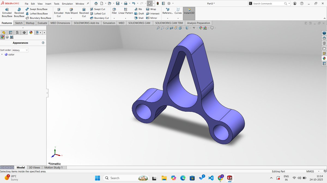Image resolution: width=327 pixels, height=183 pixels.
Task: Choose Swept Boss/Base feature
Action: click(37, 9)
